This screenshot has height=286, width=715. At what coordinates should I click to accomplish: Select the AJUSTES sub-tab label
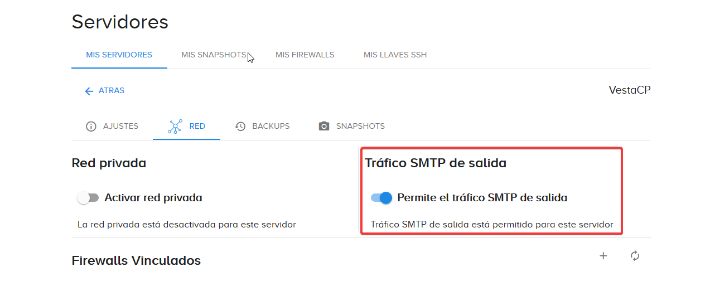click(121, 126)
